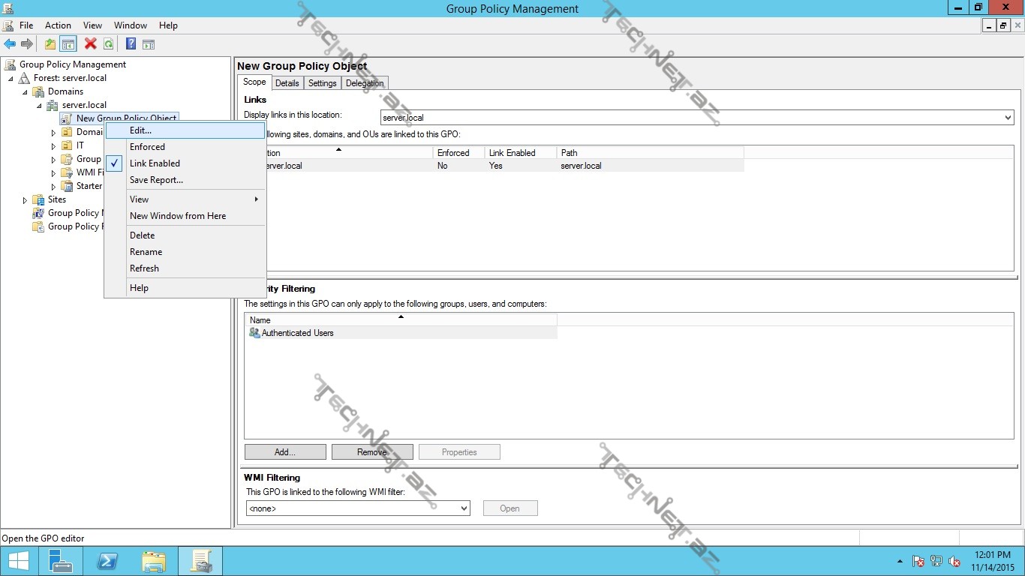
Task: Toggle the Link Enabled checked menu item
Action: (155, 163)
